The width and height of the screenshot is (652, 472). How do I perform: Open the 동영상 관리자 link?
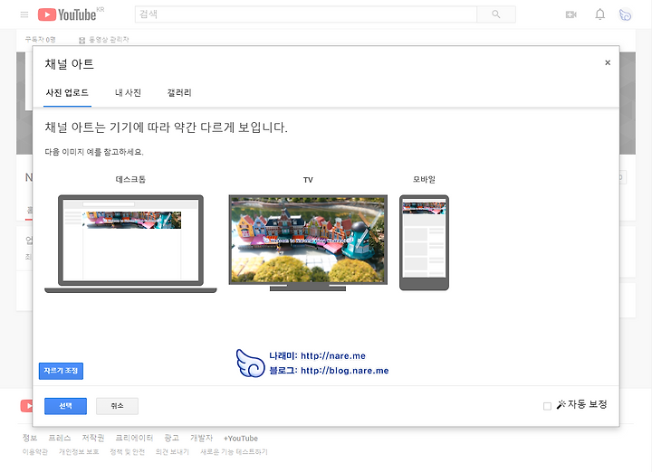[x=104, y=40]
